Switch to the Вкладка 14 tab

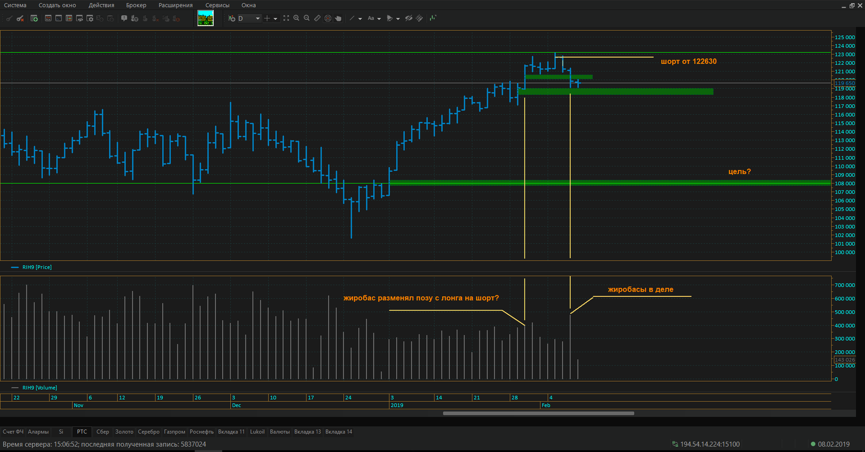click(x=339, y=431)
